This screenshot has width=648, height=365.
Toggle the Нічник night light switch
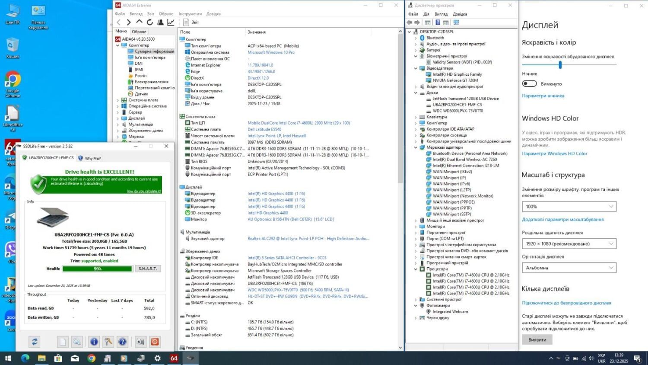coord(529,83)
